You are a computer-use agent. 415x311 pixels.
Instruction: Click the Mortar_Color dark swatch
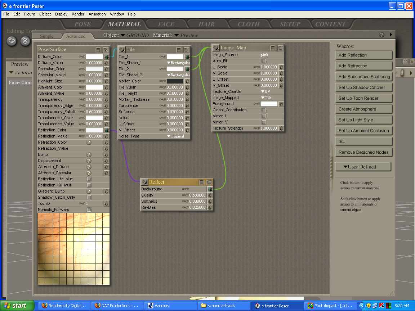175,81
